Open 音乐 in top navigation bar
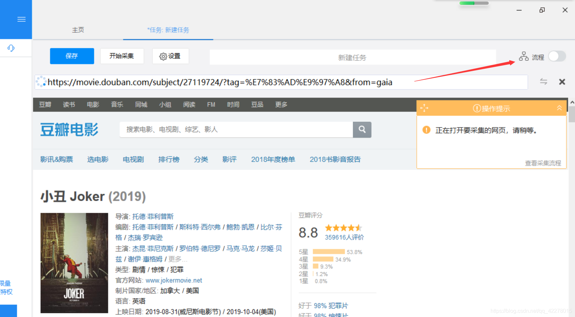 [x=117, y=105]
